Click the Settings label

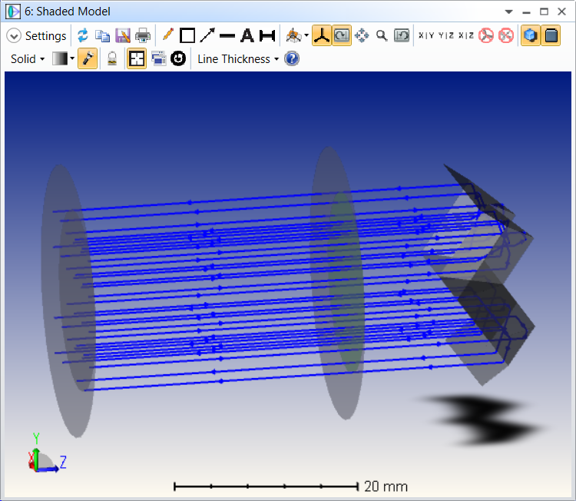pyautogui.click(x=45, y=35)
